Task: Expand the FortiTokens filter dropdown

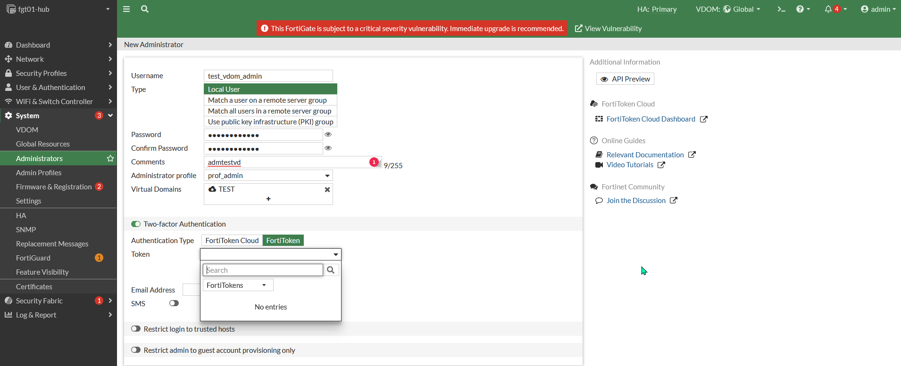Action: (x=238, y=285)
